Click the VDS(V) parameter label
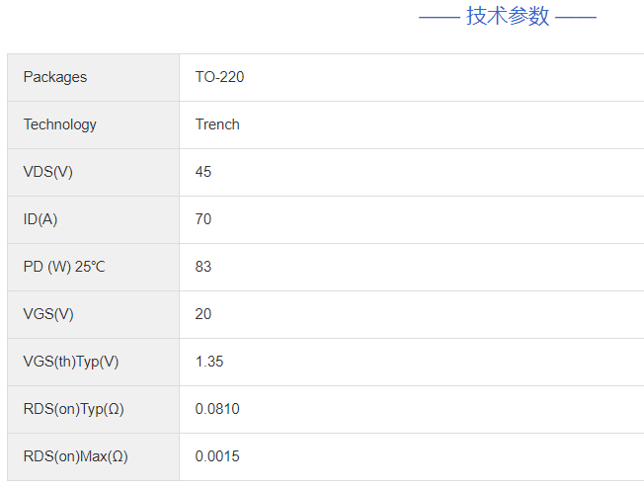 48,172
